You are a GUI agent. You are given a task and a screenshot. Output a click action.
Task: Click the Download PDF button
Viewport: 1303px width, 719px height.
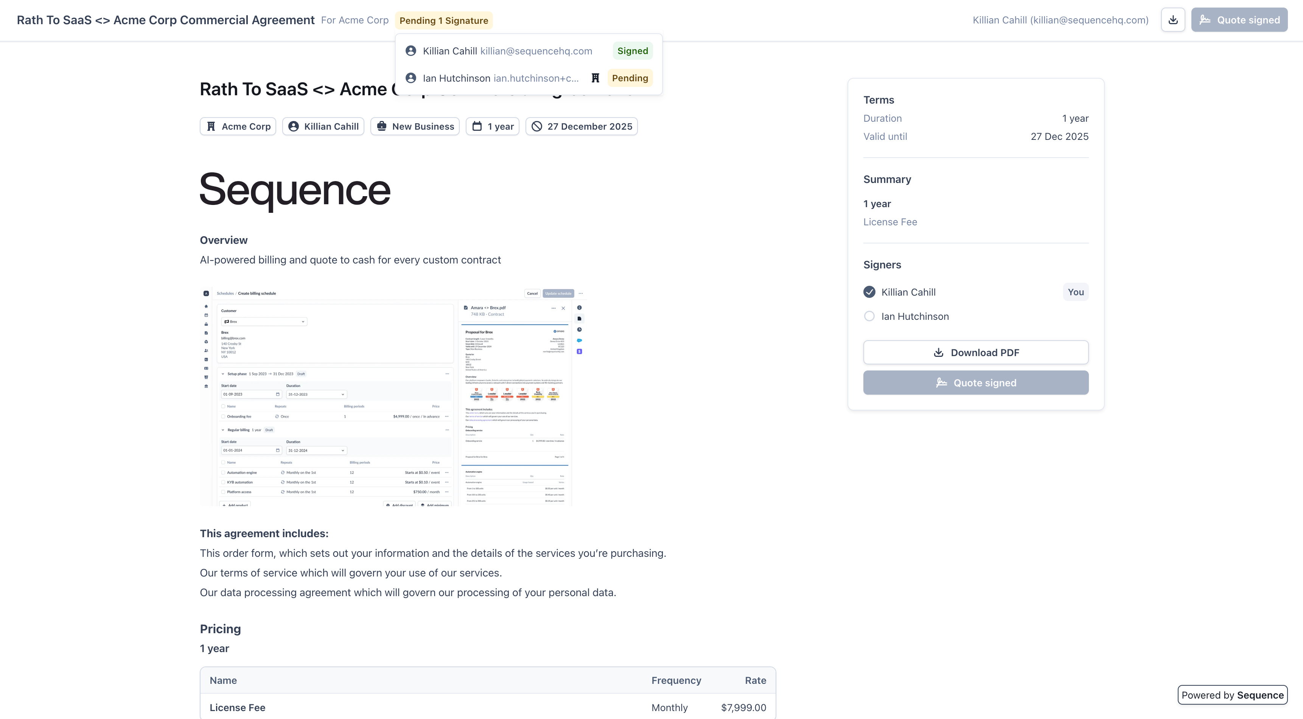click(975, 352)
